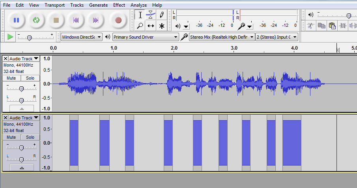
Task: Select the Draw pencil tool
Action: click(162, 15)
